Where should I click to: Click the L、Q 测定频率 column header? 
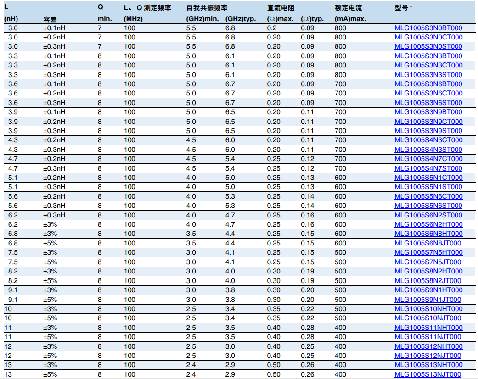(x=147, y=8)
